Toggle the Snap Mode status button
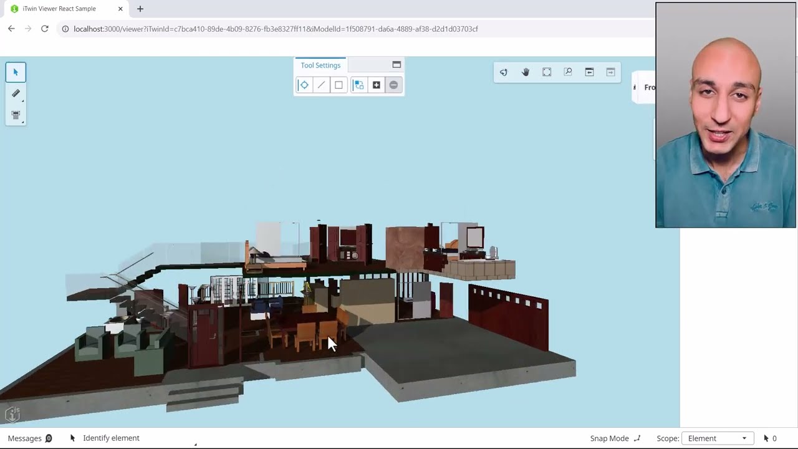 [615, 438]
